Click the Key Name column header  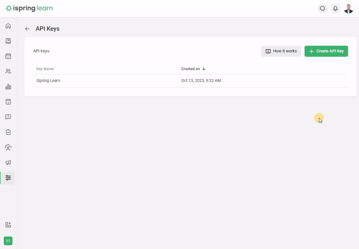click(45, 69)
